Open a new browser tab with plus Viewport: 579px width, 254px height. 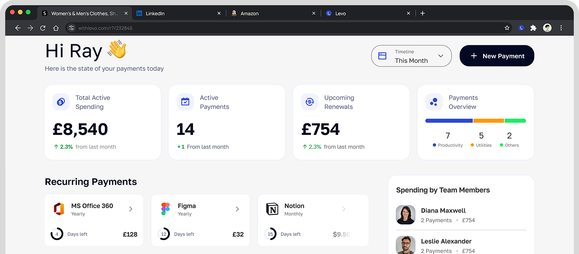pos(423,13)
